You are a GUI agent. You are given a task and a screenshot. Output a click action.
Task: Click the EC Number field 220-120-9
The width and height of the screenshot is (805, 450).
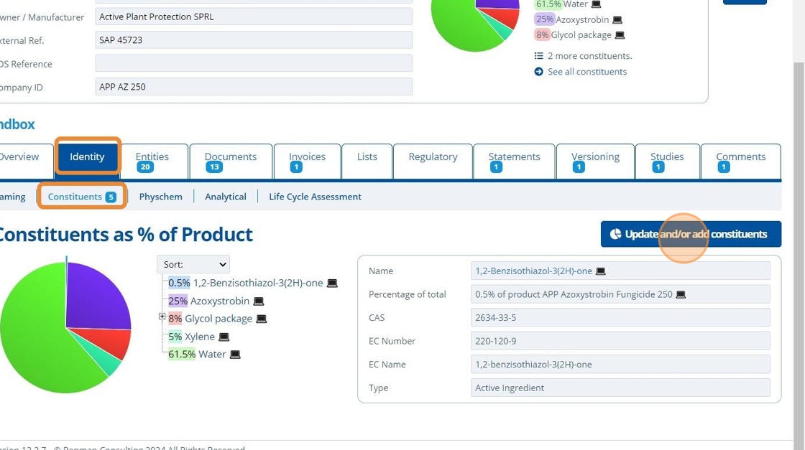[x=620, y=341]
